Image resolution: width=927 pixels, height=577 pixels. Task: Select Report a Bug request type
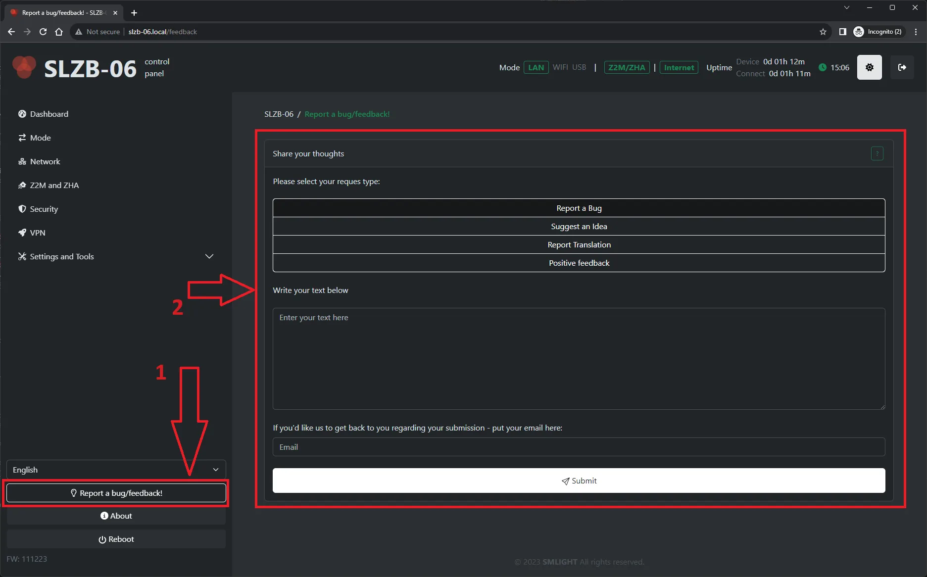(579, 208)
